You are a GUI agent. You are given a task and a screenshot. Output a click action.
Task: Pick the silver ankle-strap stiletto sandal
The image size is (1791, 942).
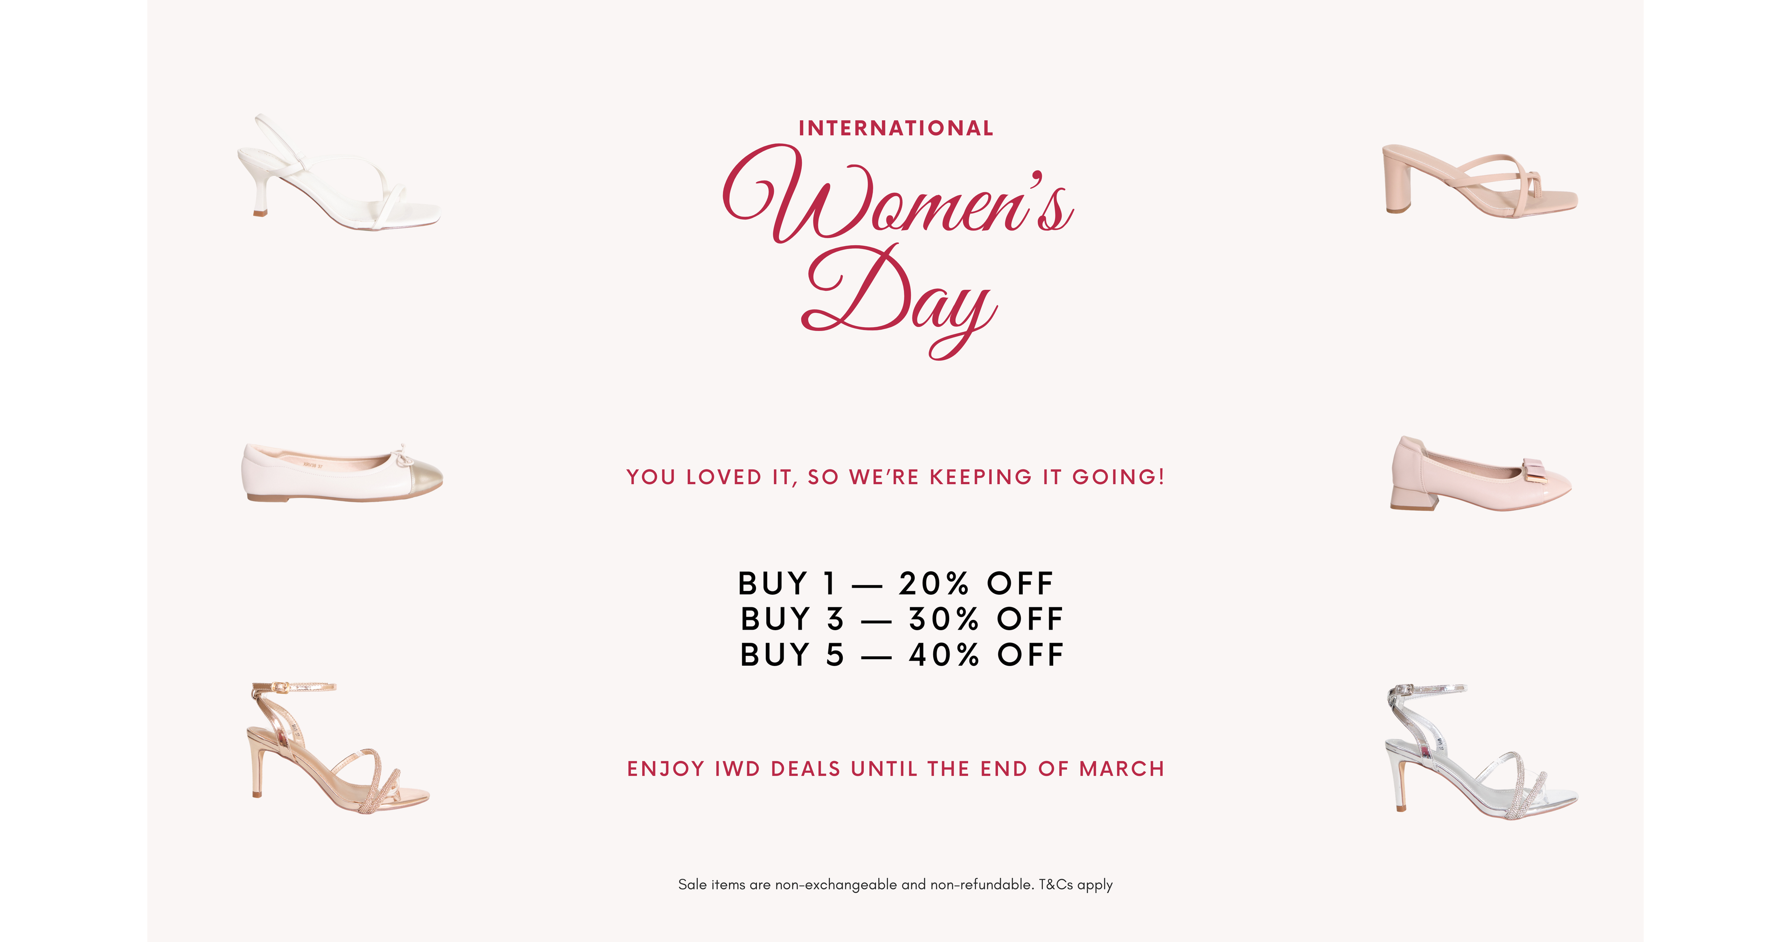point(1479,752)
